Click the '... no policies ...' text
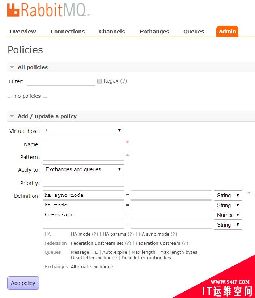255x298 pixels. pos(27,96)
